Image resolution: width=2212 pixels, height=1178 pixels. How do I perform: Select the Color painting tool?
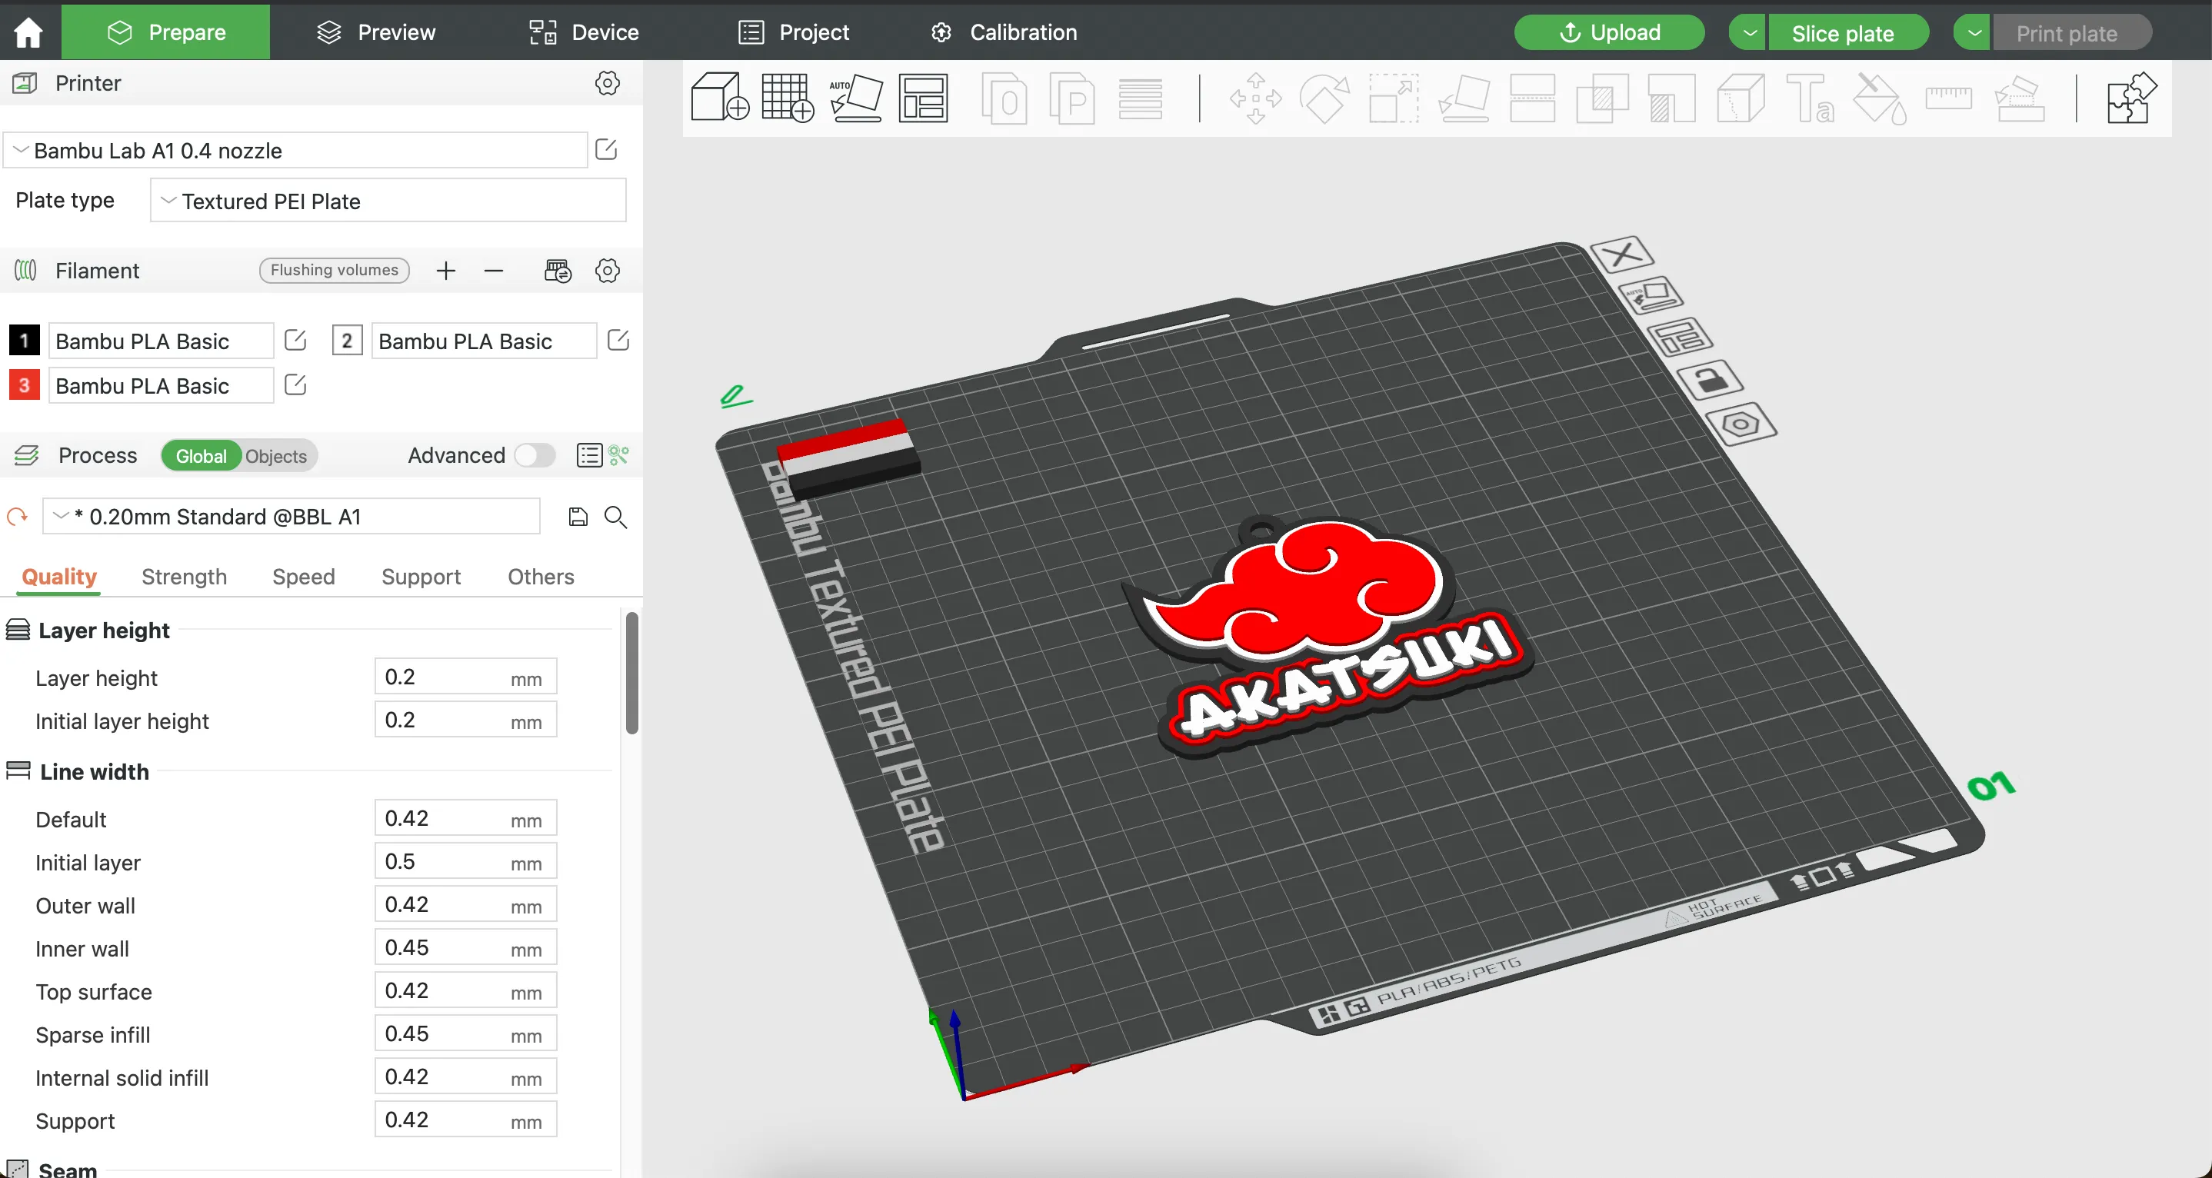pyautogui.click(x=1880, y=98)
